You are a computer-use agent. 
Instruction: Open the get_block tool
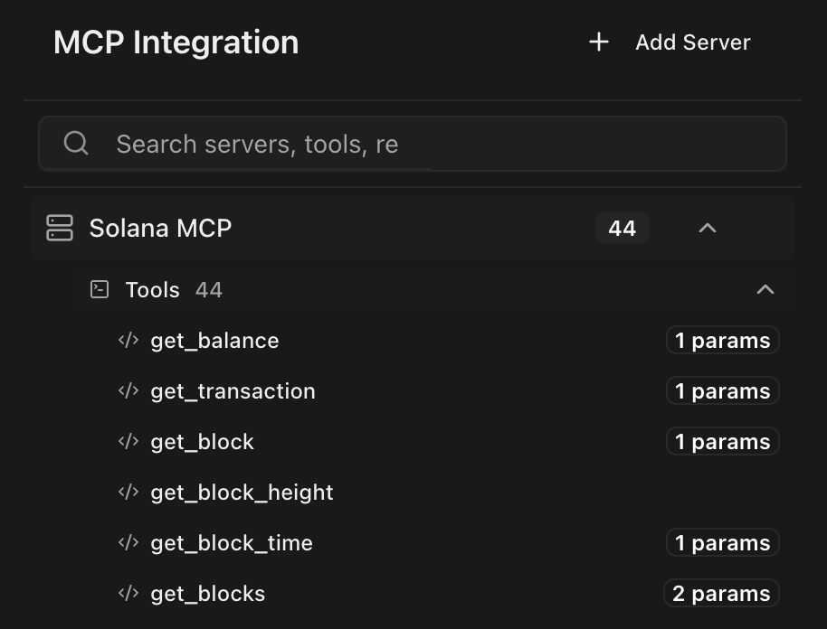pyautogui.click(x=203, y=442)
